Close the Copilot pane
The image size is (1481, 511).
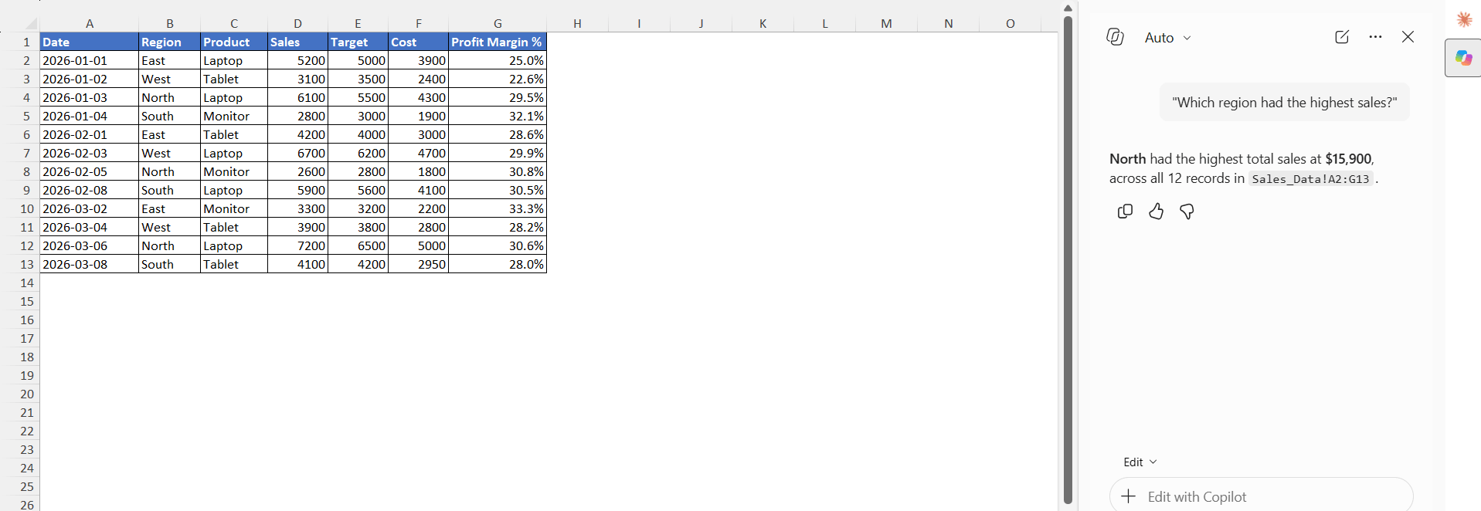[x=1408, y=37]
